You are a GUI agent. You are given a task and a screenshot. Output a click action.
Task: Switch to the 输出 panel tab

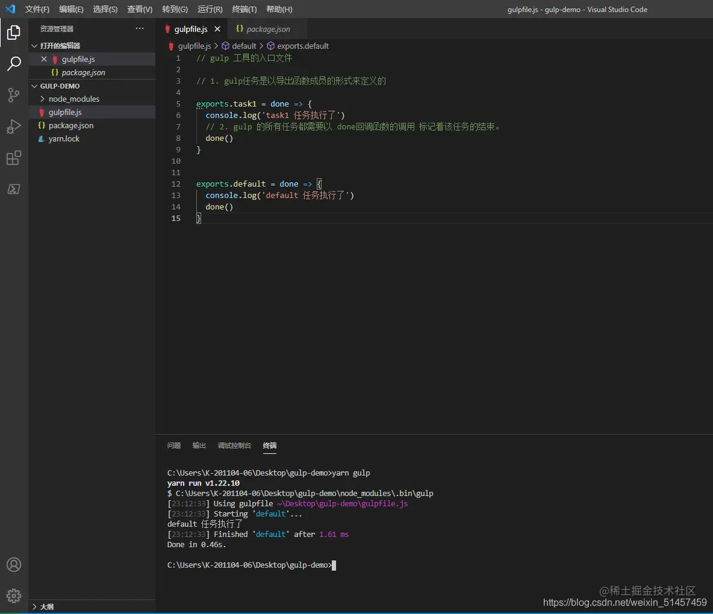[x=199, y=445]
